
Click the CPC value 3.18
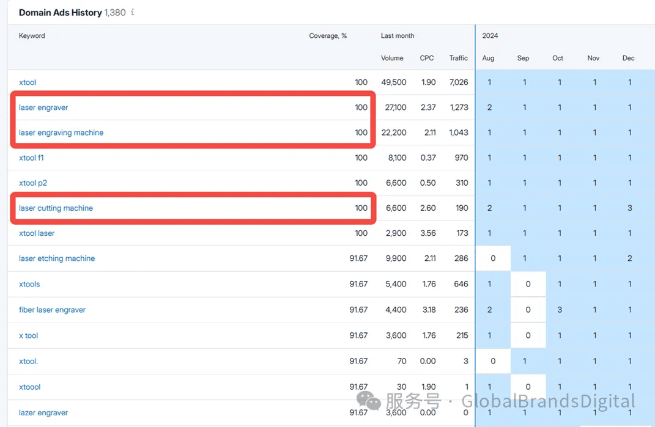[x=429, y=310]
